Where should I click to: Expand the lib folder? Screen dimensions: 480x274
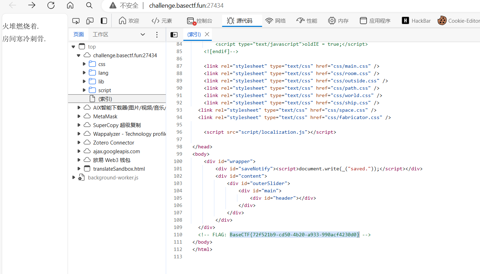click(x=84, y=81)
